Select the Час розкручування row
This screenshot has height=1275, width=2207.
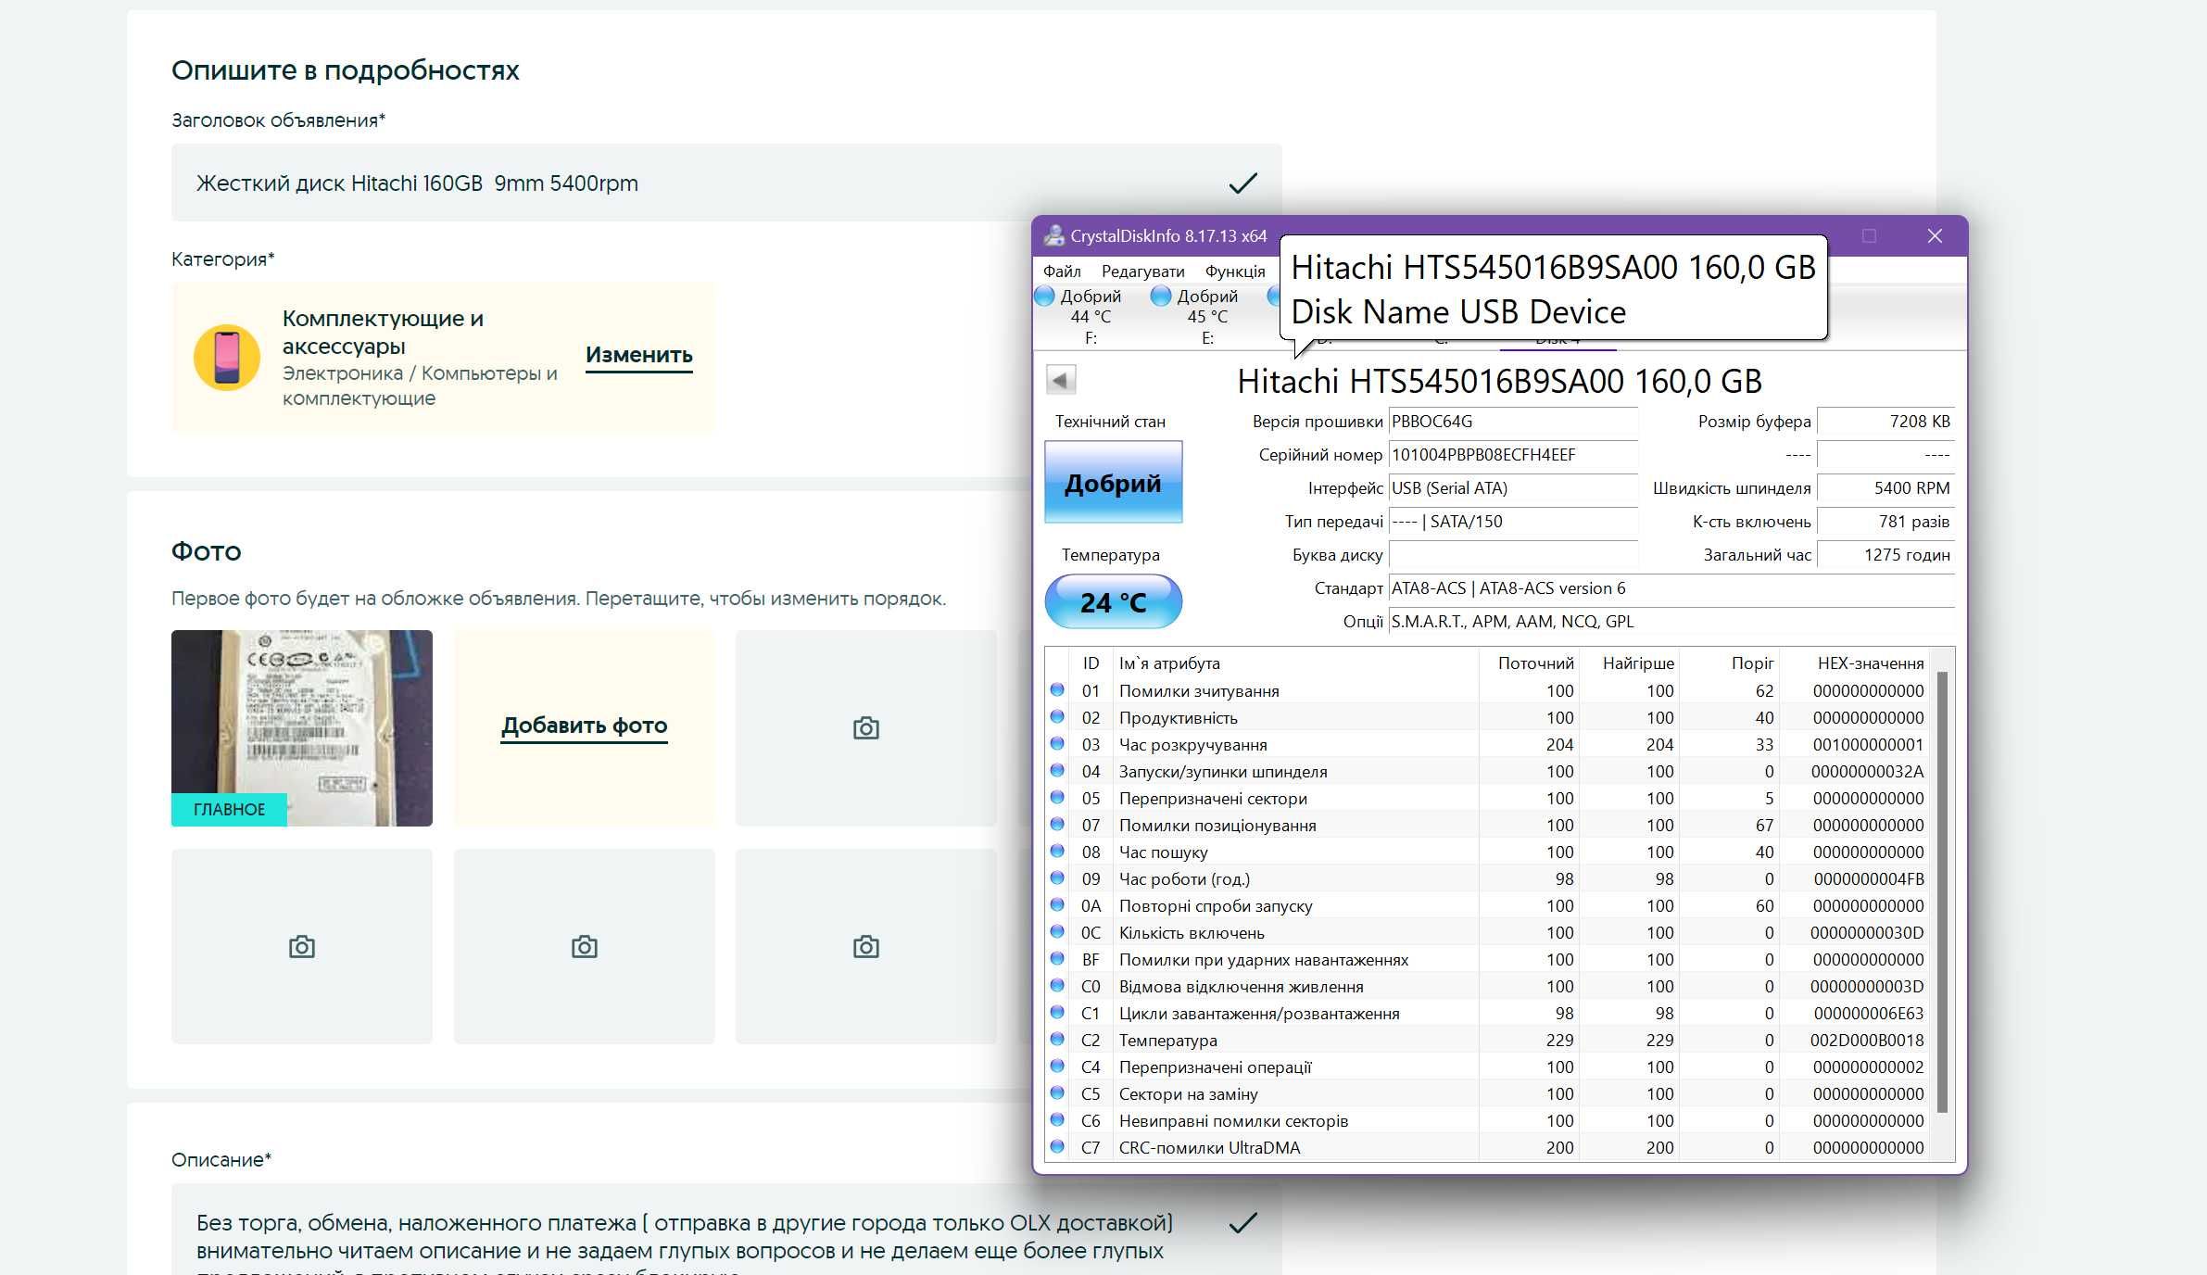pos(1490,744)
